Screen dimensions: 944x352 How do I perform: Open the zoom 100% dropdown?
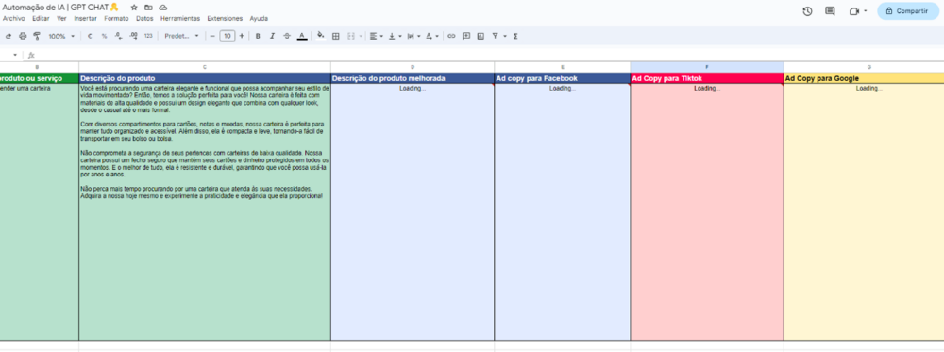[x=61, y=36]
